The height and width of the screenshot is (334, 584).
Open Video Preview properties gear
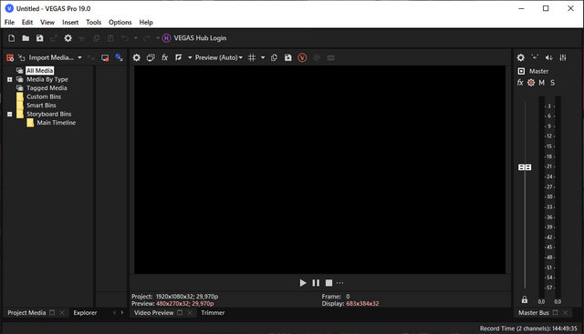[x=137, y=57]
